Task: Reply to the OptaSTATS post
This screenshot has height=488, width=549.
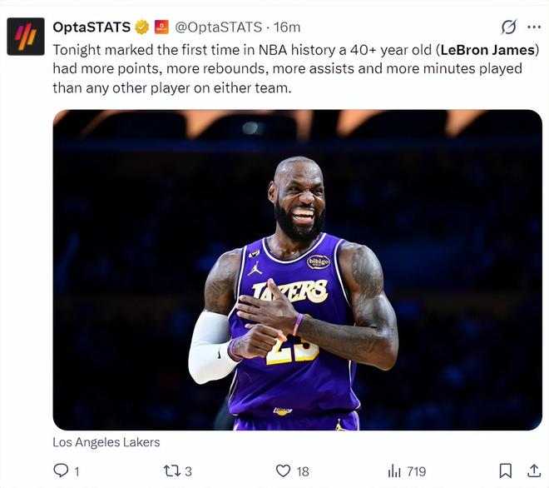Action: tap(61, 471)
